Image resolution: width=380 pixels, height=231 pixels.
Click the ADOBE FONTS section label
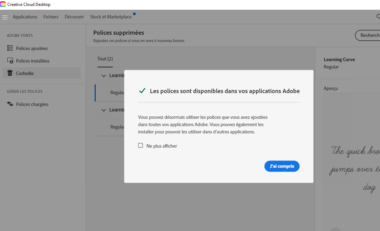(x=20, y=35)
